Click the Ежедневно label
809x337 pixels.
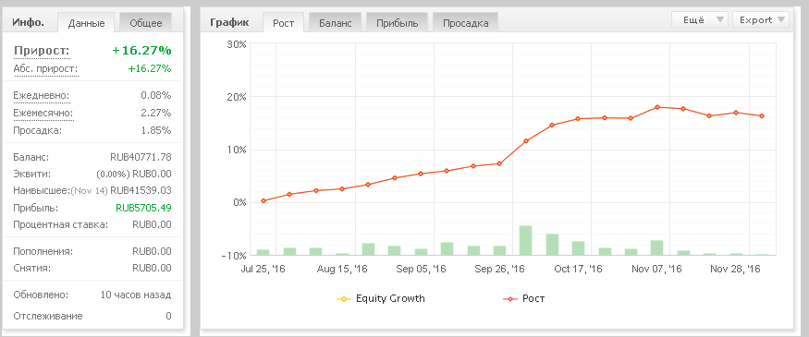coord(42,95)
